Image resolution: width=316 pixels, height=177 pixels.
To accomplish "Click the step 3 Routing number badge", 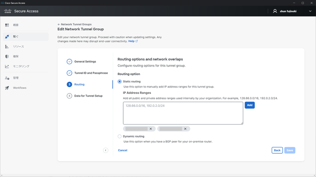I will click(70, 84).
